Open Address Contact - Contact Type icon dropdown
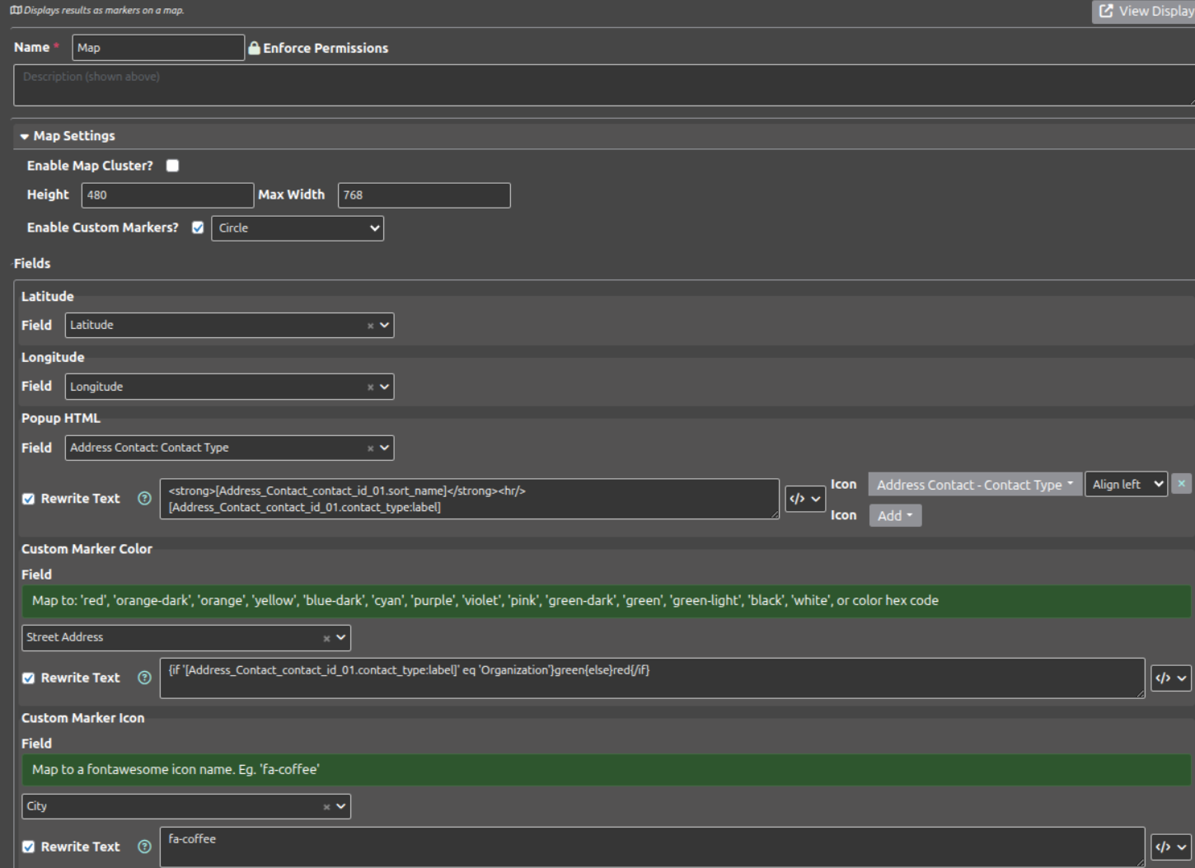This screenshot has height=868, width=1195. click(x=975, y=485)
